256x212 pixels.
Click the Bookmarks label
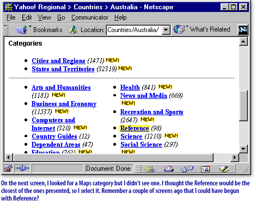[x=48, y=30]
